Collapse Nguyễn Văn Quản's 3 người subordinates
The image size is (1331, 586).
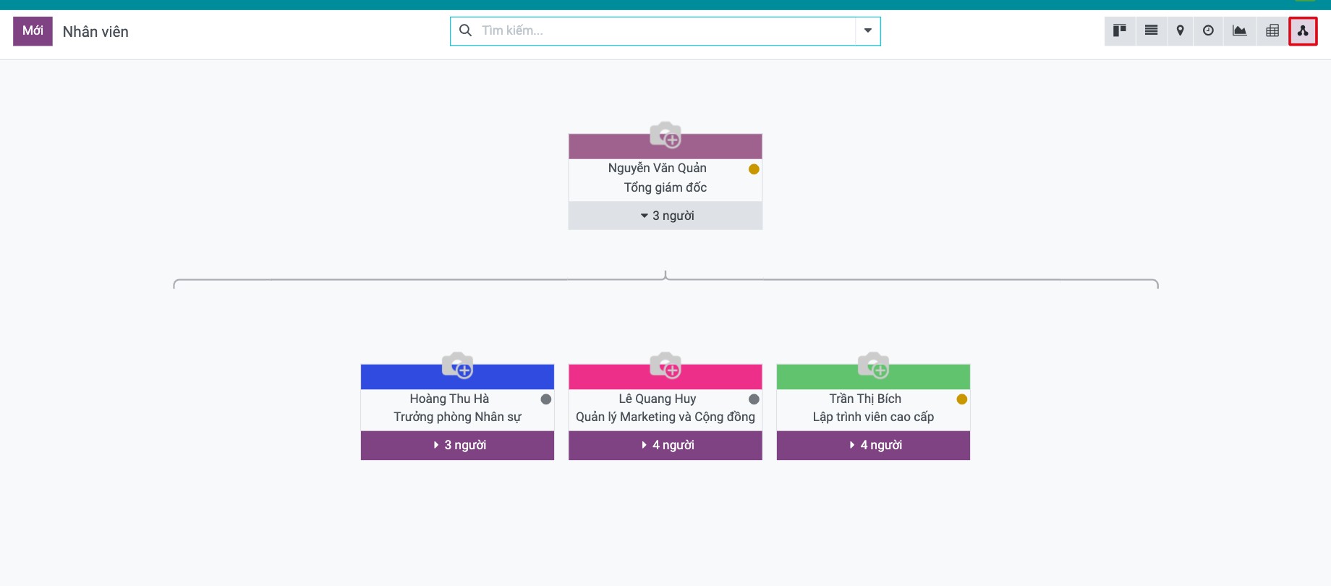665,216
